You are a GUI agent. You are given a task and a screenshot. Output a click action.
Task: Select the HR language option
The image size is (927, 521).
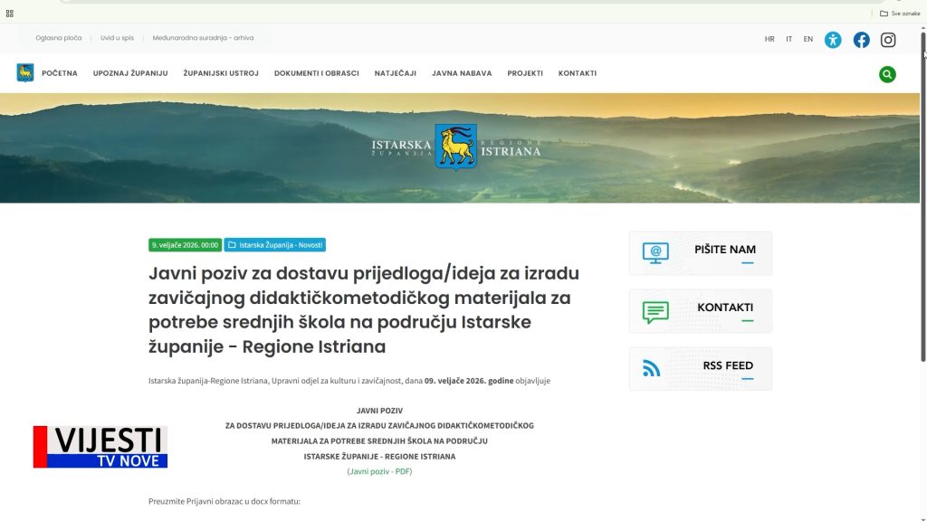point(769,40)
